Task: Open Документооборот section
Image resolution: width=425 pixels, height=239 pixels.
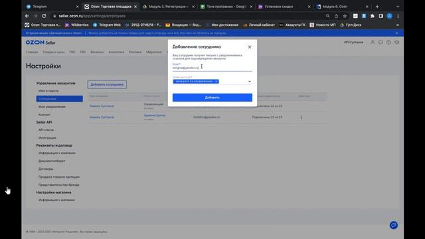Action: (x=52, y=161)
